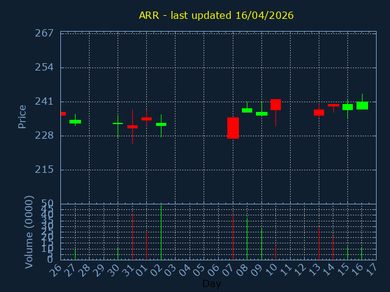Select the red candlestick on day 31

pyautogui.click(x=132, y=127)
